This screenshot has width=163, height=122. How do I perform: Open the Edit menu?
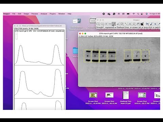pyautogui.click(x=19, y=14)
